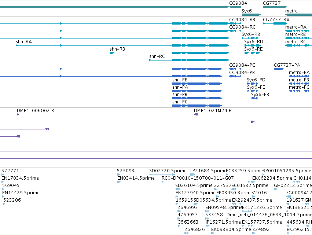This screenshot has width=312, height=235.
Task: Click the CG9084-RB transcript
Action: [235, 23]
